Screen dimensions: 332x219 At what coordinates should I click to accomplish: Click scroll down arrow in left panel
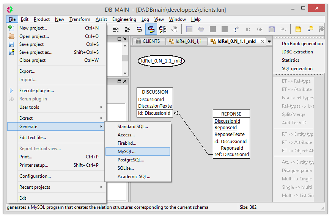click(125, 73)
